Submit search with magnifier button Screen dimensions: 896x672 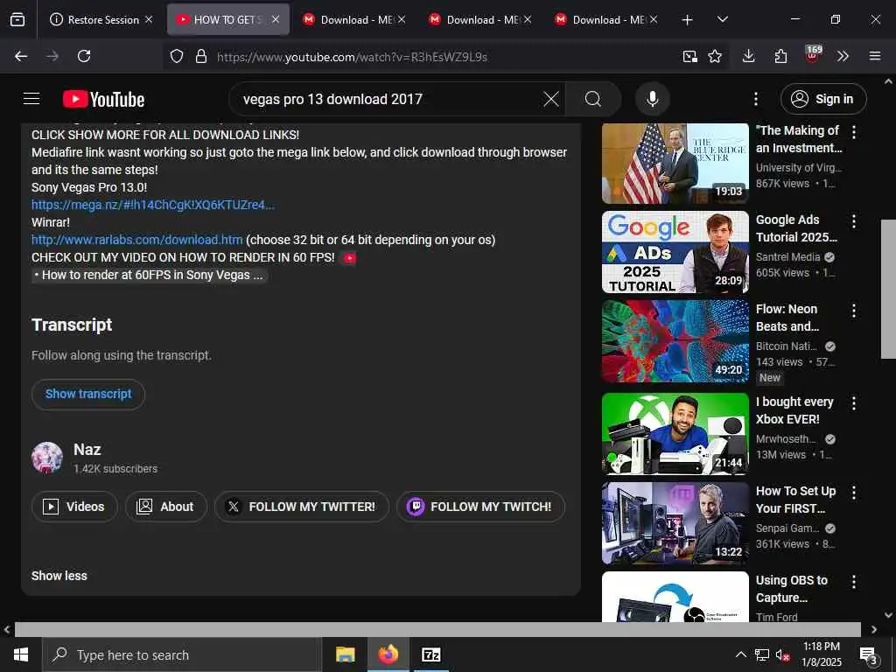pos(593,99)
